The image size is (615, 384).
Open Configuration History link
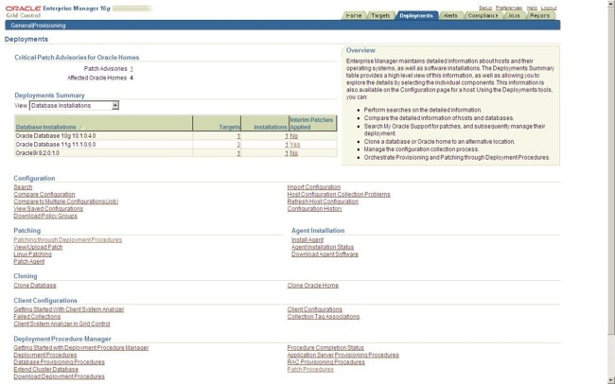(x=314, y=209)
